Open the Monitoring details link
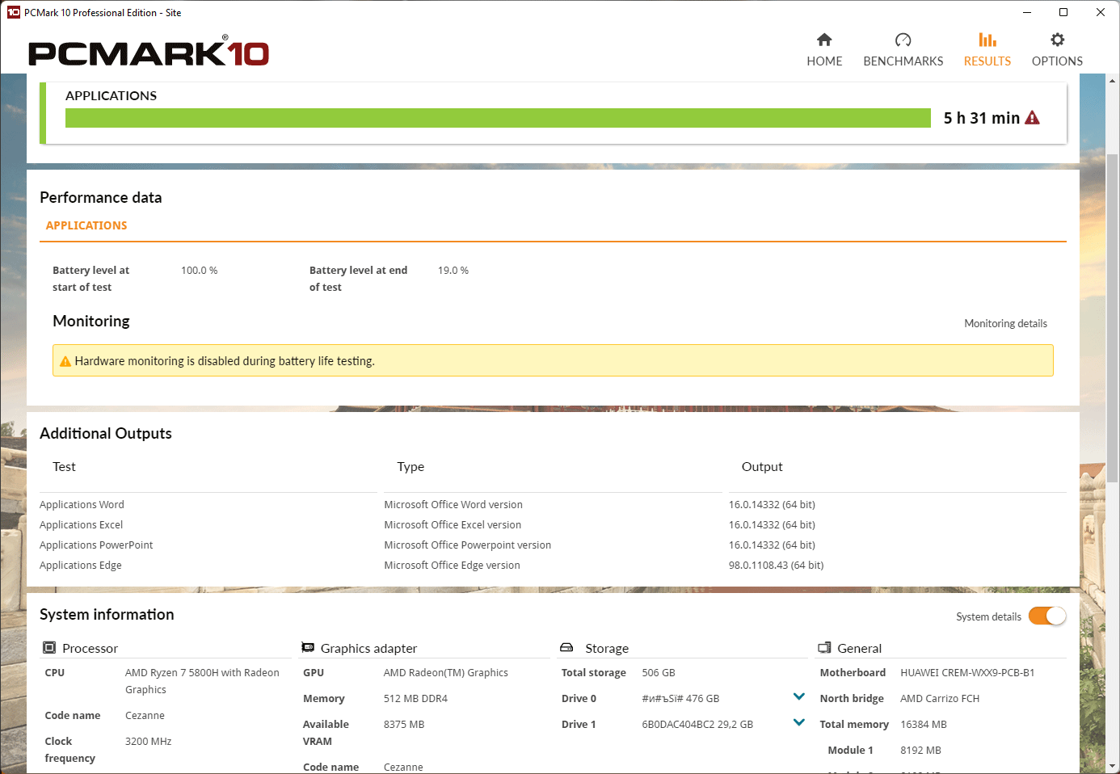Viewport: 1120px width, 774px height. pyautogui.click(x=1005, y=323)
